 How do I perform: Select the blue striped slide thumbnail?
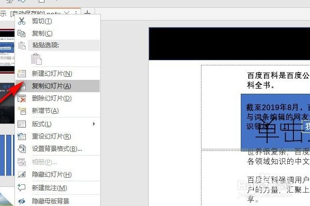7,156
